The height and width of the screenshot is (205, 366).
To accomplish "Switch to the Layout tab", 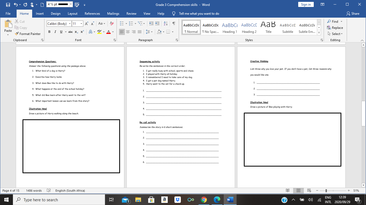I will coord(73,14).
